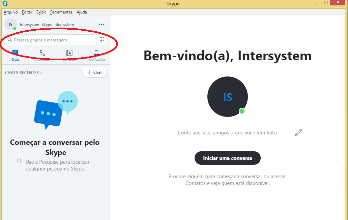The height and width of the screenshot is (220, 348).
Task: Open the Chats tab icon
Action: [x=15, y=53]
